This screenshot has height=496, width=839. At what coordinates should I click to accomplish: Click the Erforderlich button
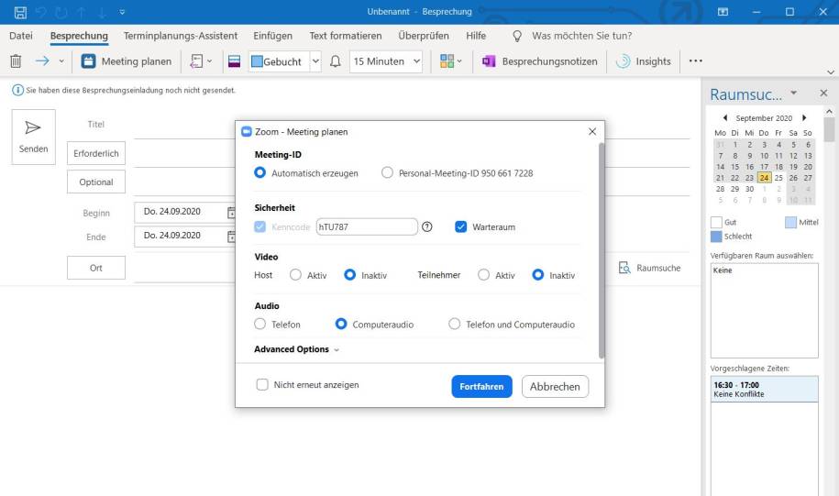point(96,153)
